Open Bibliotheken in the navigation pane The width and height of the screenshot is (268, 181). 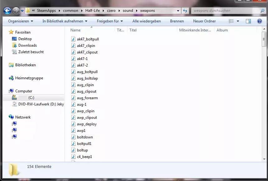tap(26, 65)
